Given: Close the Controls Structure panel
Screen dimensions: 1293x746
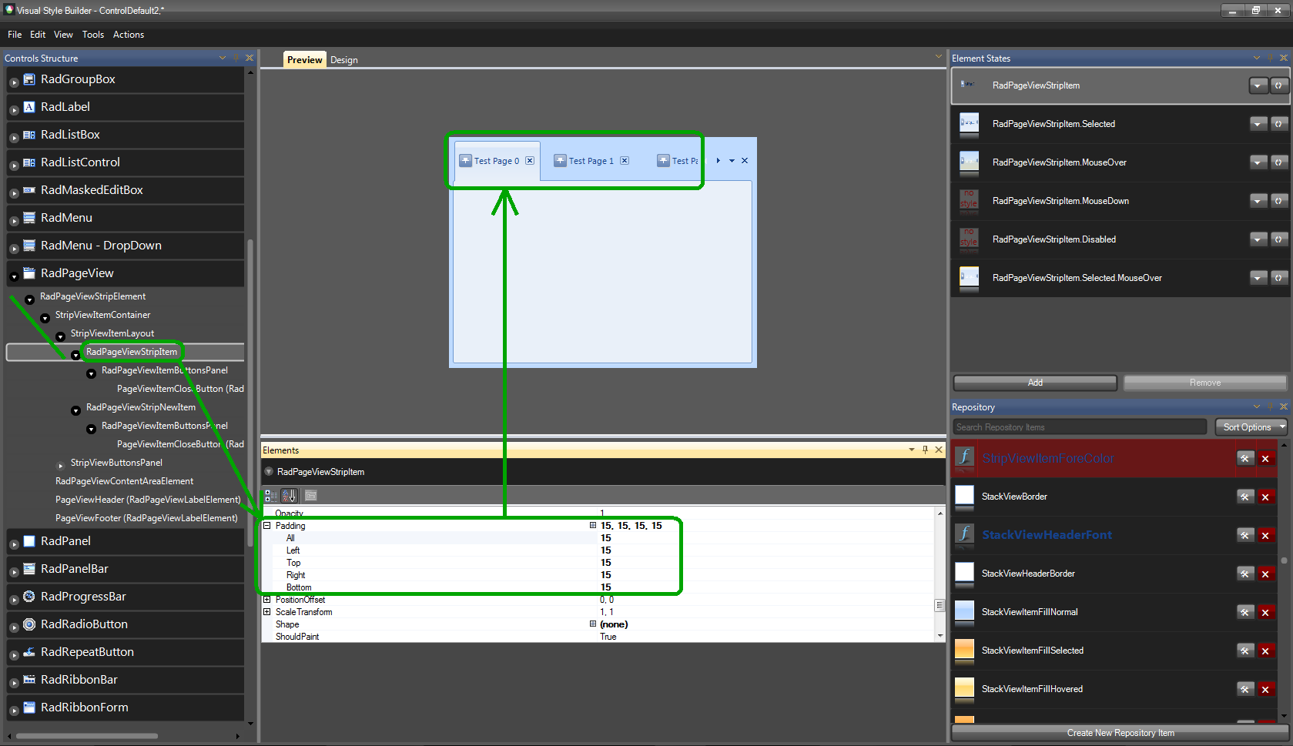Looking at the screenshot, I should pyautogui.click(x=250, y=58).
